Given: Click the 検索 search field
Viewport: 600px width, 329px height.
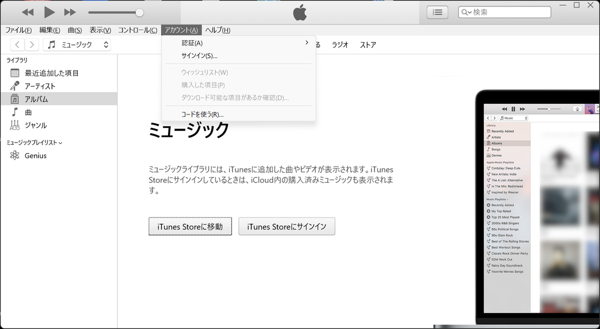Looking at the screenshot, I should 504,12.
